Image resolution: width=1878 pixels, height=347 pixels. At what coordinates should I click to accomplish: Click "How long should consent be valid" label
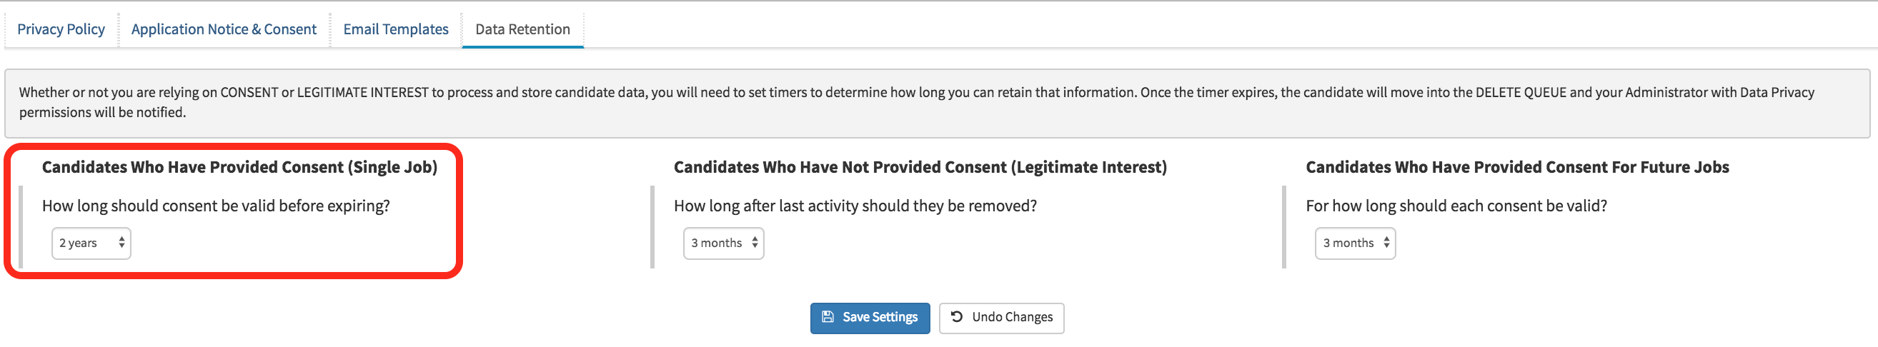click(x=216, y=206)
